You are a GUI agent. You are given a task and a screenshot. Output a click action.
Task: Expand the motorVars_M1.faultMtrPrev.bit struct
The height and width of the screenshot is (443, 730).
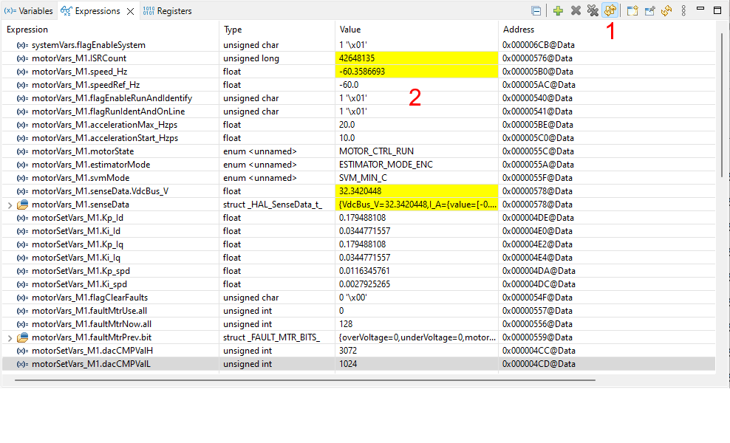pyautogui.click(x=10, y=337)
